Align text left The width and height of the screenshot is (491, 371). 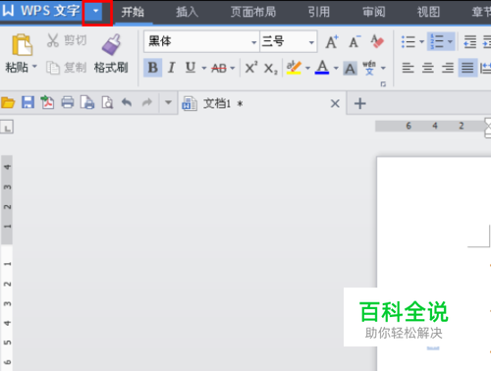tap(408, 68)
